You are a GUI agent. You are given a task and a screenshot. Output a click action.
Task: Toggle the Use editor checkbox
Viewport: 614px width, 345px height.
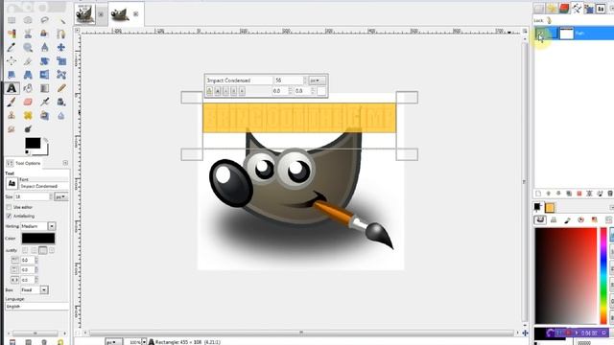pos(9,207)
